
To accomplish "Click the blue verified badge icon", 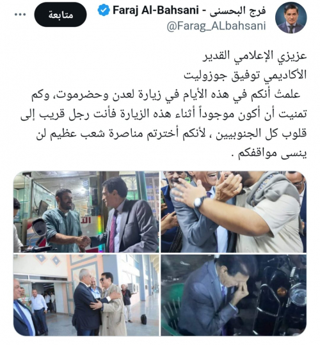I will [x=104, y=10].
